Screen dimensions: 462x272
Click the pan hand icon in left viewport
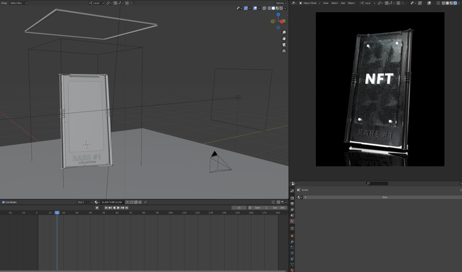pos(284,39)
